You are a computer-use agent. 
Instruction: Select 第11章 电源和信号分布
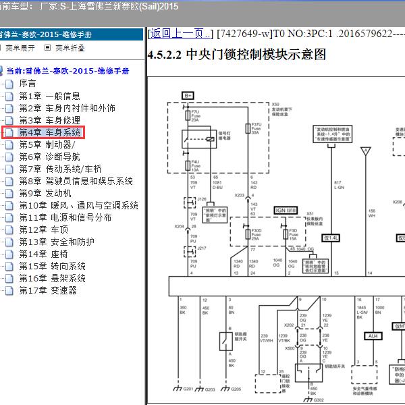pyautogui.click(x=65, y=218)
